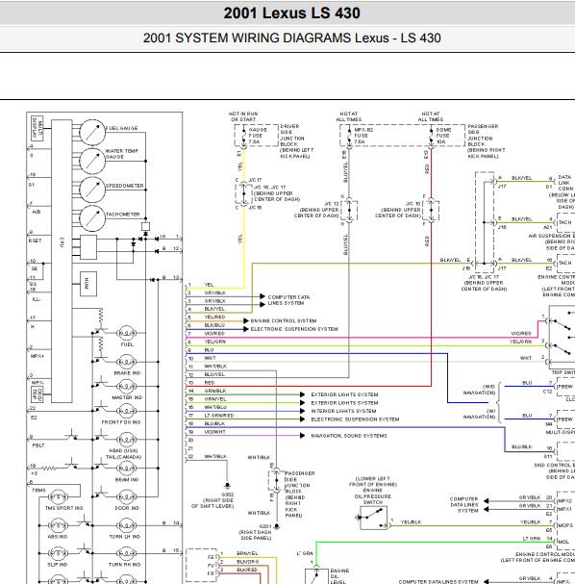Click the 'VIO/WHT' pin 19 wire label
This screenshot has height=584, width=575.
[x=214, y=432]
